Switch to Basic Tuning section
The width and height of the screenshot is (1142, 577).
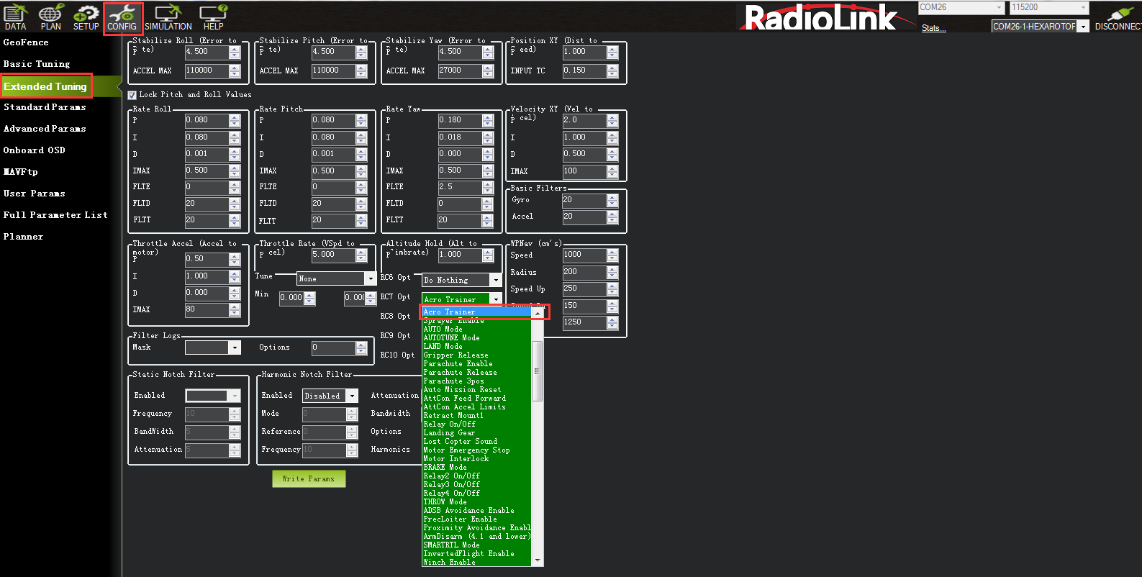(x=37, y=64)
